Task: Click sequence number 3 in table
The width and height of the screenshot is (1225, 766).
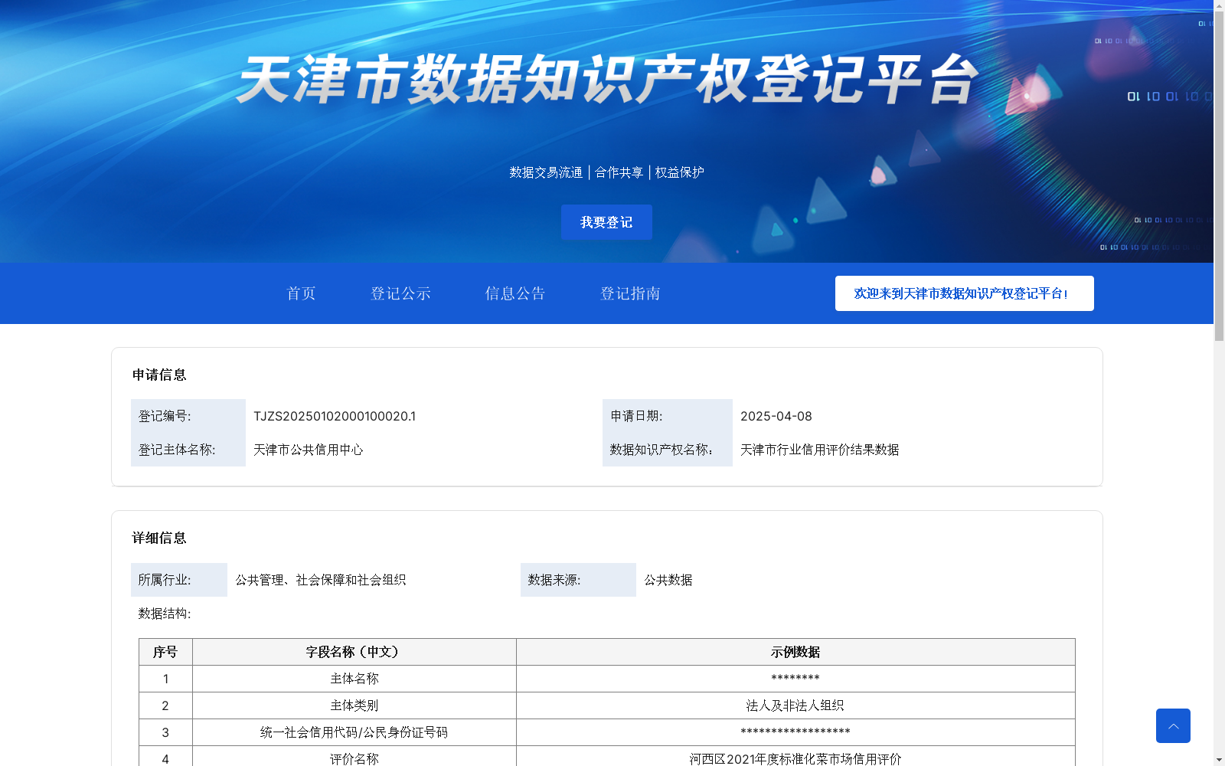Action: coord(165,732)
